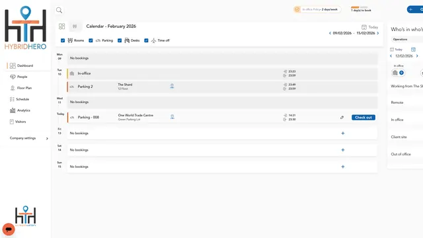The image size is (423, 238).
Task: Select the Parking 2 booking row
Action: (222, 87)
